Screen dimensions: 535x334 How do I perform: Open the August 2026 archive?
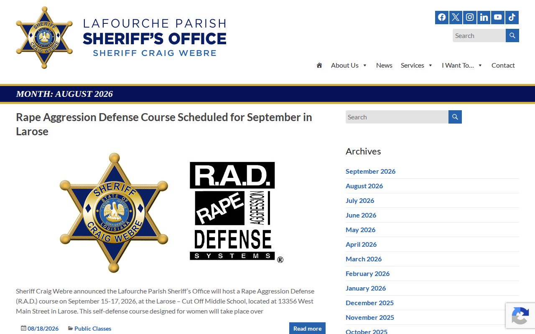(x=364, y=186)
